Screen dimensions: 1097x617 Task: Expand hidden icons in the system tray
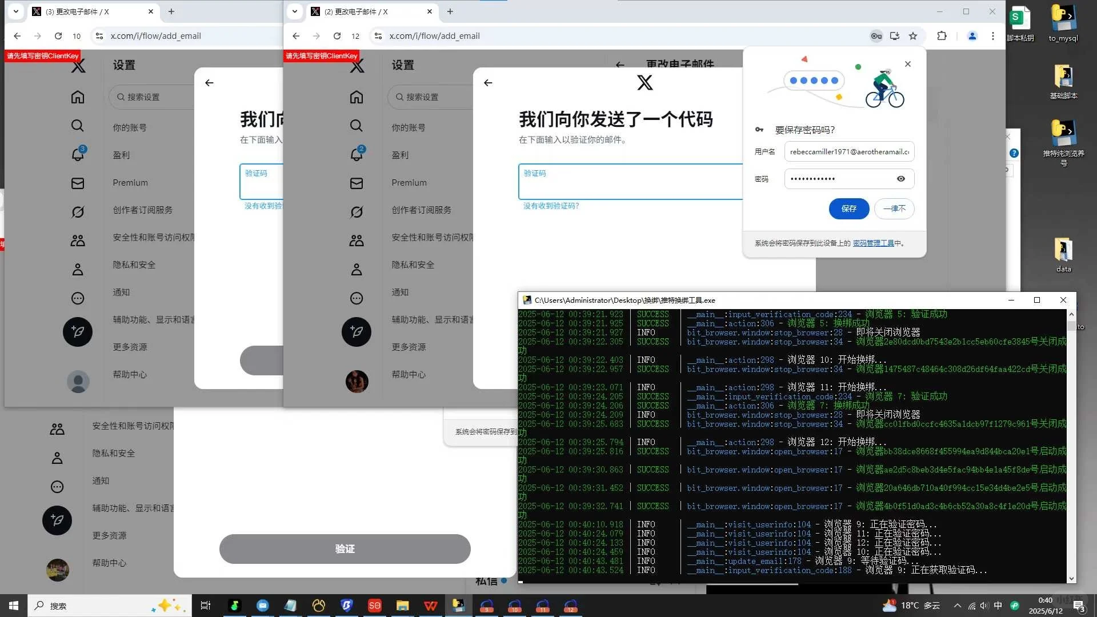[x=957, y=606]
